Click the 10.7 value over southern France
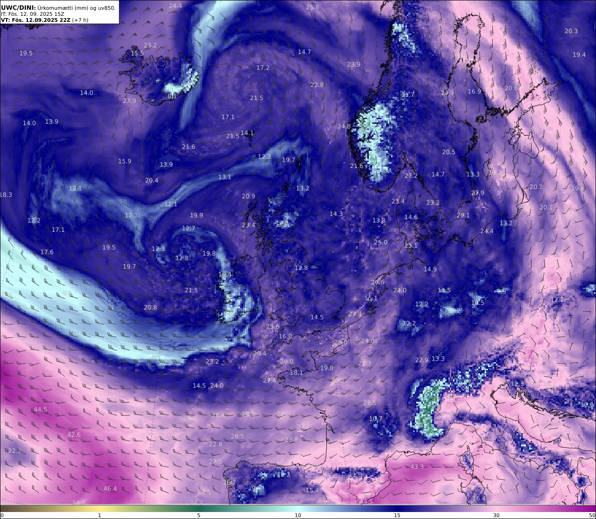 pos(376,418)
